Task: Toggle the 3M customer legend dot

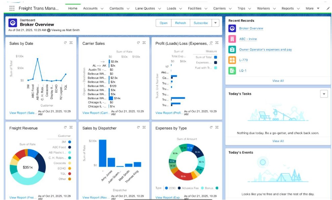Action: click(x=70, y=142)
